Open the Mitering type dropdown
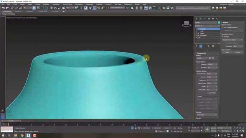The image size is (246, 138). tap(212, 64)
